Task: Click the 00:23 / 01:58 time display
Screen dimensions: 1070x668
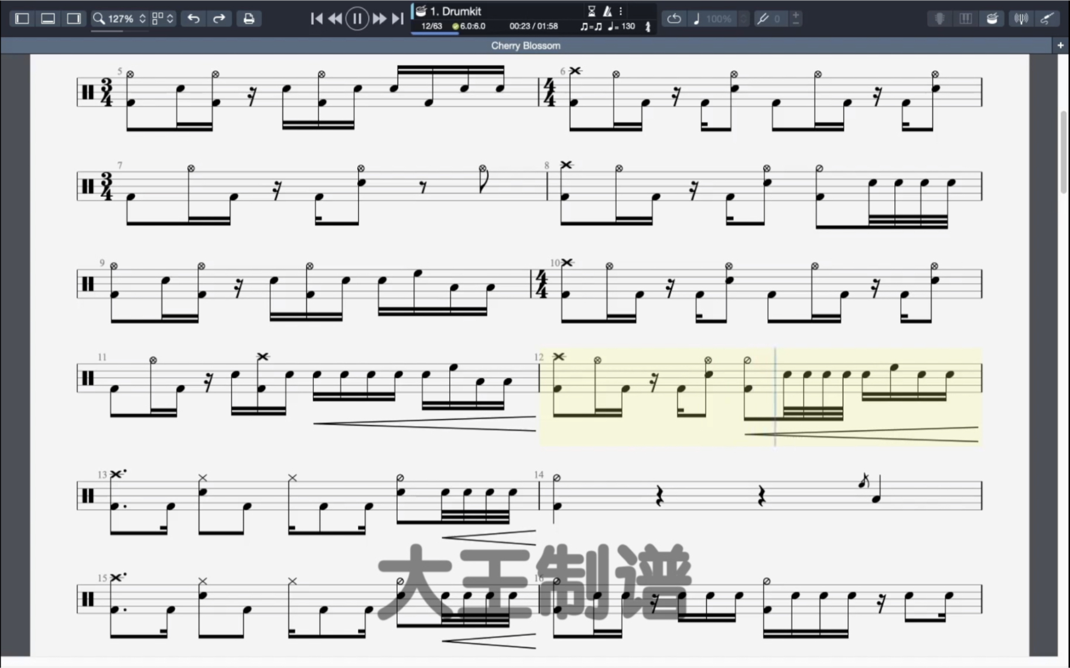Action: [x=534, y=26]
